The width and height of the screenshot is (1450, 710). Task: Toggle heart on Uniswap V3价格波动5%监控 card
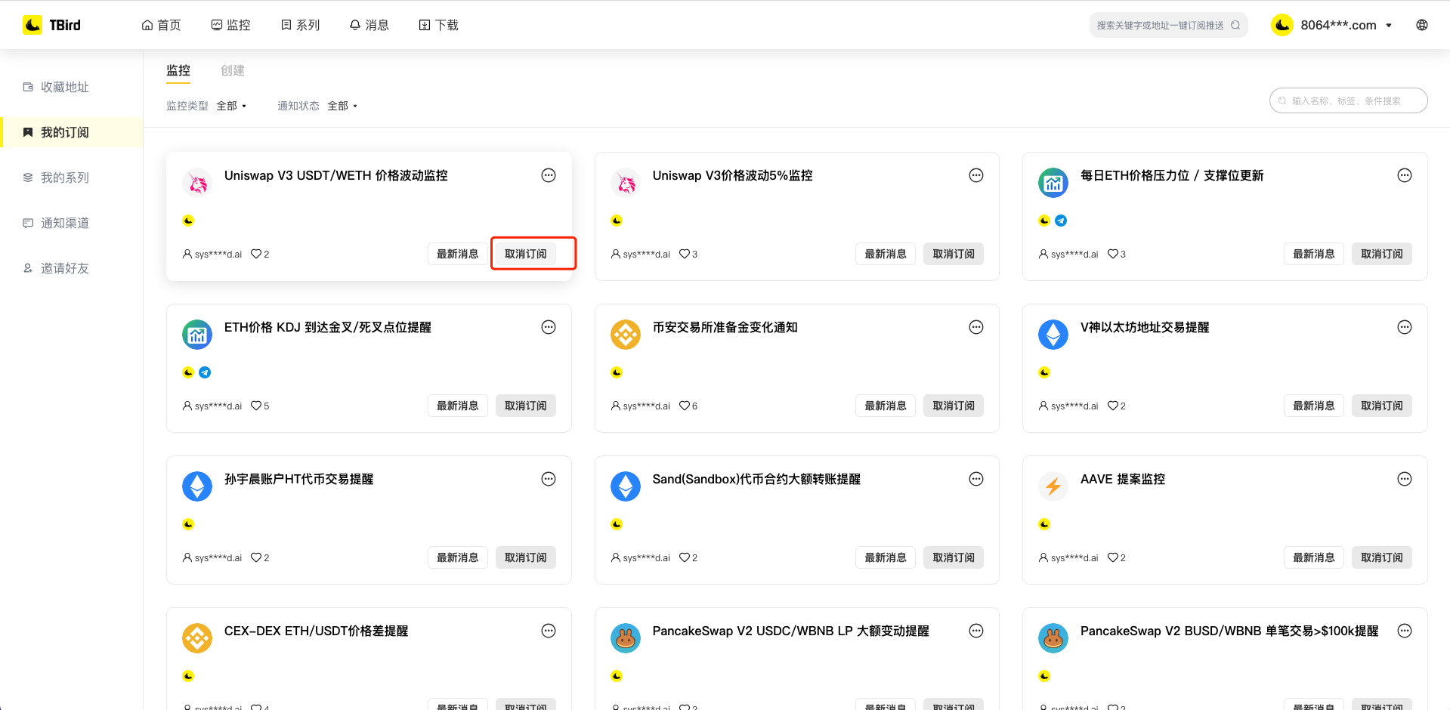point(684,254)
